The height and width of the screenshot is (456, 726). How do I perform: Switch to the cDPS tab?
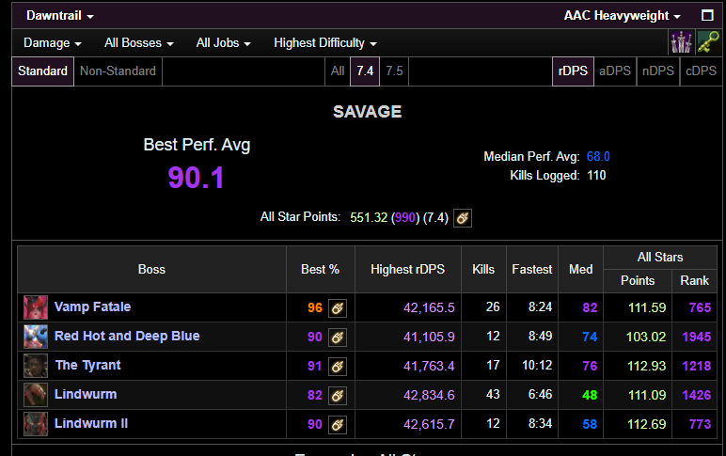click(x=701, y=71)
